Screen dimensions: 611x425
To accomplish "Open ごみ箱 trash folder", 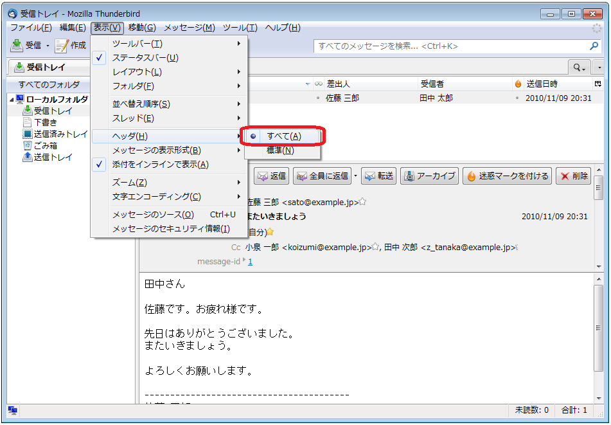I will (x=40, y=145).
